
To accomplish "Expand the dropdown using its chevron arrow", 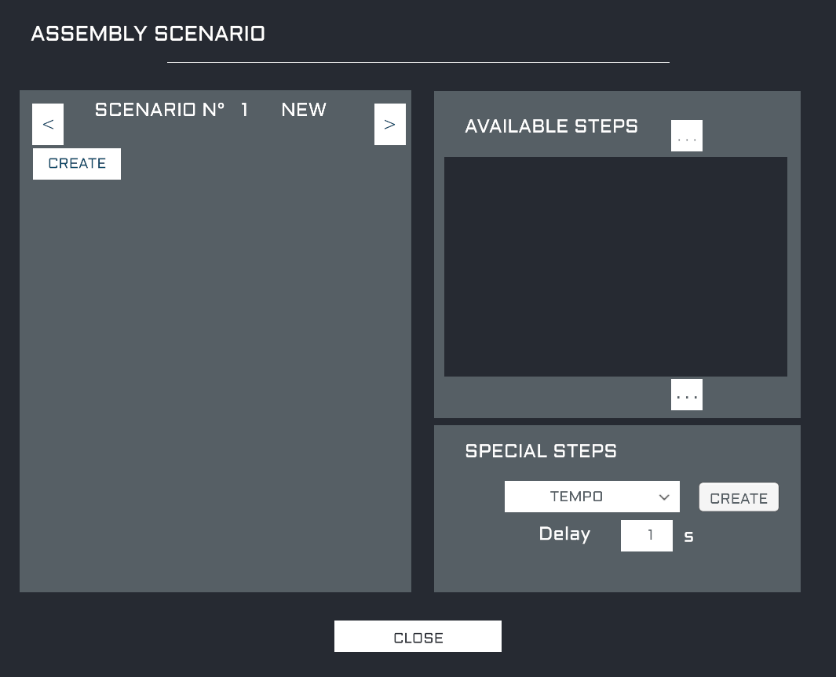I will pyautogui.click(x=664, y=497).
